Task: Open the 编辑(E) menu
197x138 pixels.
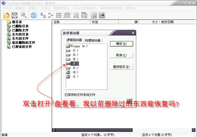Action: (20, 8)
